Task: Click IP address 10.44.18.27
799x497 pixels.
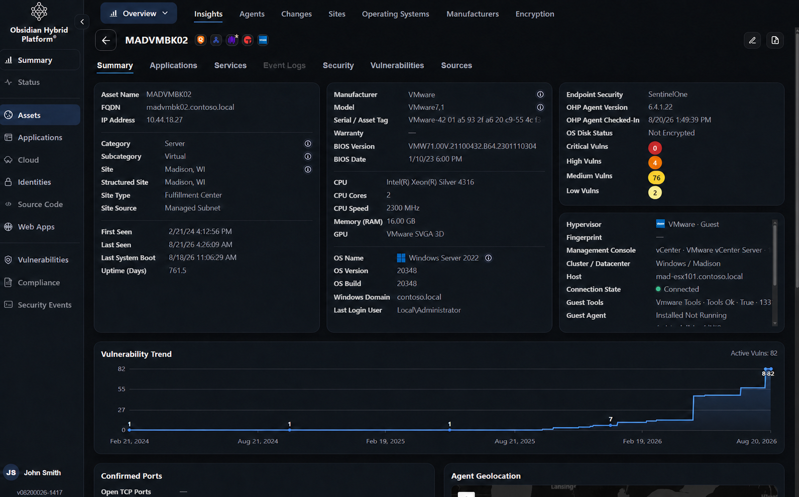Action: [164, 120]
